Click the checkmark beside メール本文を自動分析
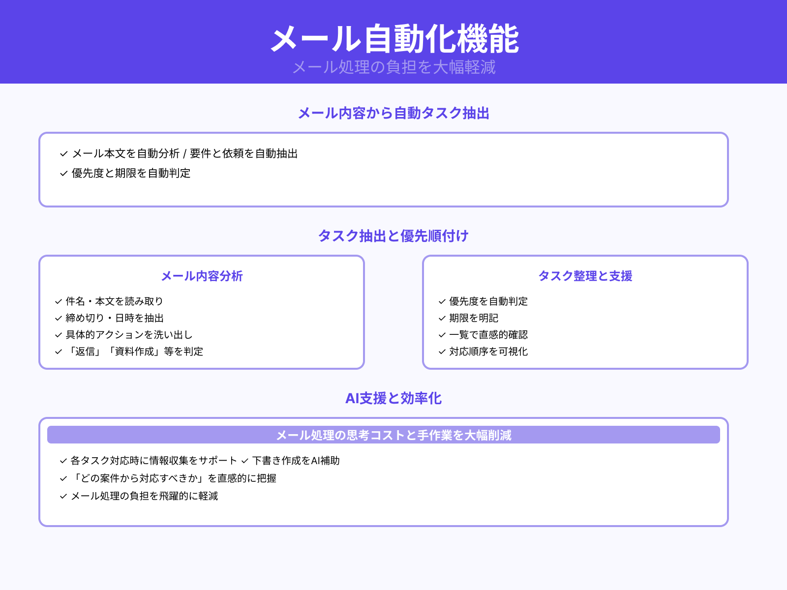The height and width of the screenshot is (590, 787). 63,154
